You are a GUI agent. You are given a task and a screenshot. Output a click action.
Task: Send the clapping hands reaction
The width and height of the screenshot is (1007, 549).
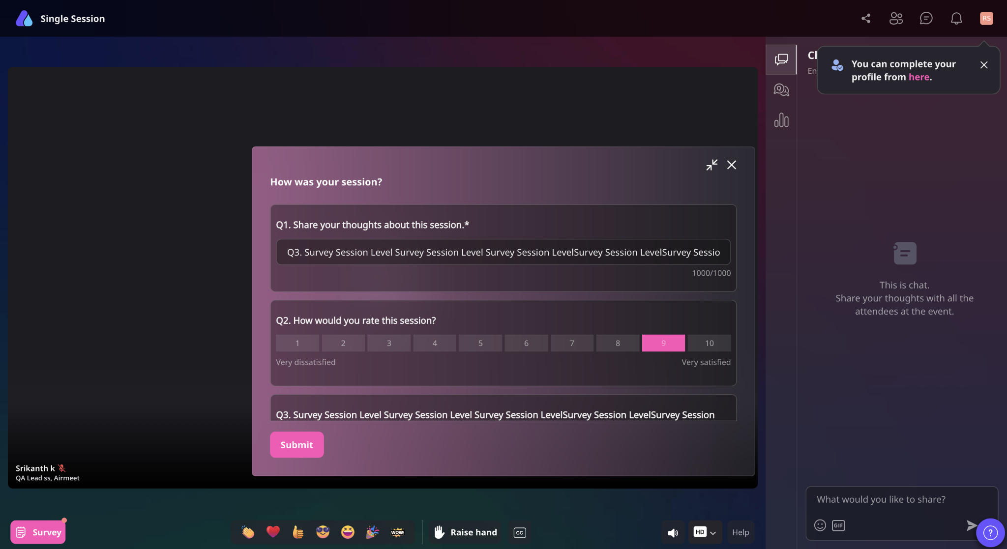coord(248,532)
